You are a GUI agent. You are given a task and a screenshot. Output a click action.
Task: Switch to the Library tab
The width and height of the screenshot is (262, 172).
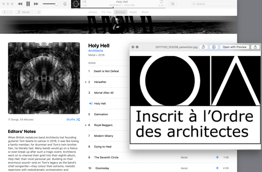[92, 12]
